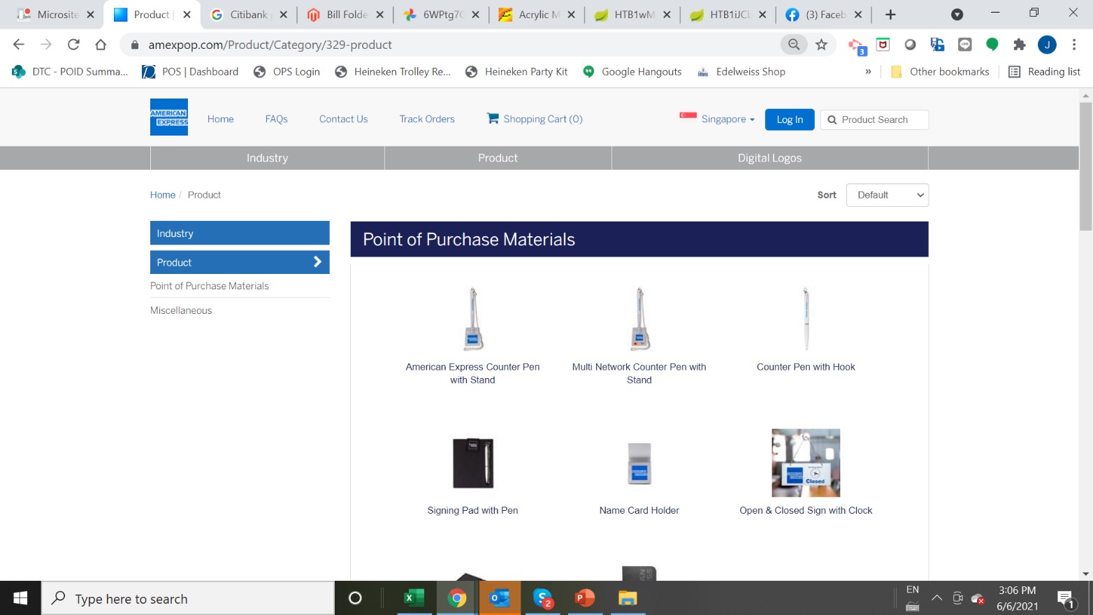This screenshot has width=1093, height=615.
Task: Switch to the Facebook browser tab
Action: [825, 15]
